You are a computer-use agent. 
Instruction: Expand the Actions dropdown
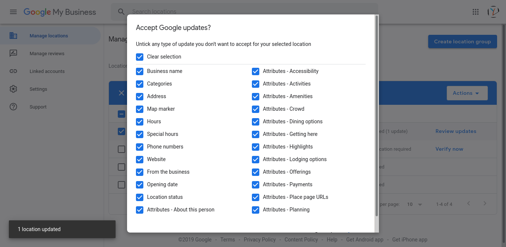tap(467, 93)
